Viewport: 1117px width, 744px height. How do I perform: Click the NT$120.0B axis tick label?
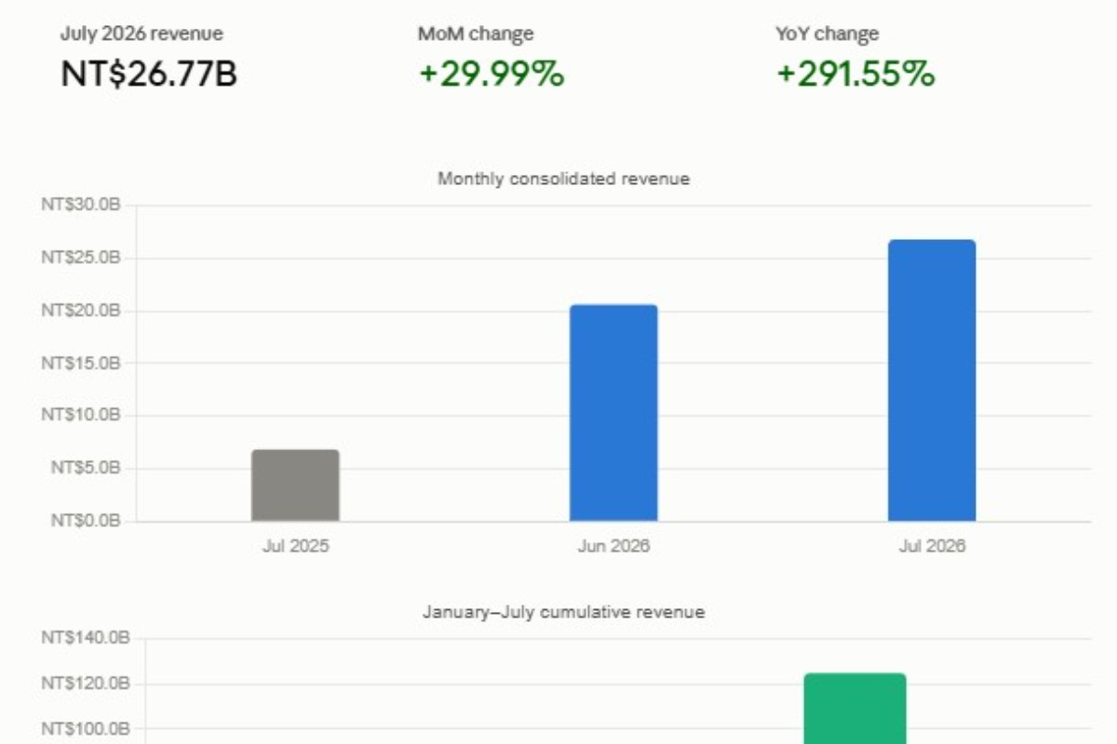coord(85,684)
